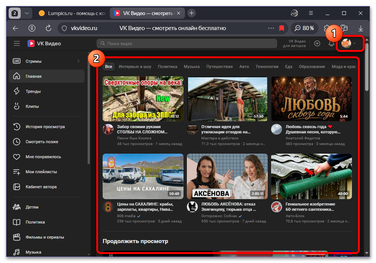
Task: Open Аксёнова interview thumbnail
Action: click(x=227, y=176)
